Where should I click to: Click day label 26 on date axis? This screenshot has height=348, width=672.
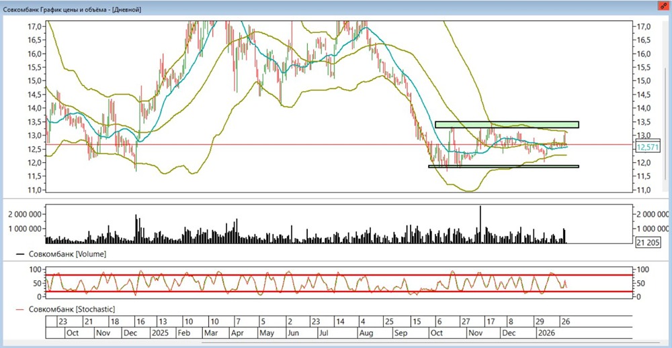tap(565, 321)
